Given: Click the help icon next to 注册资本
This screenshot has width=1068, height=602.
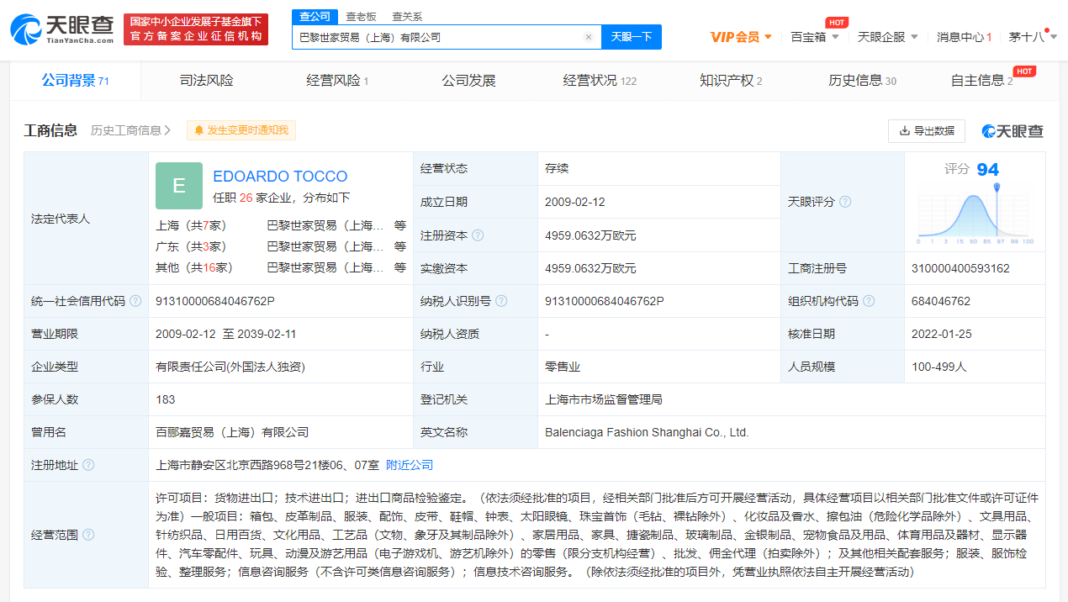Looking at the screenshot, I should [478, 235].
